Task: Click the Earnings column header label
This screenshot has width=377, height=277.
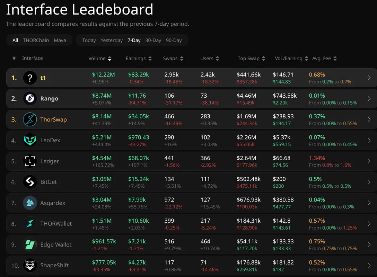Action: point(135,59)
